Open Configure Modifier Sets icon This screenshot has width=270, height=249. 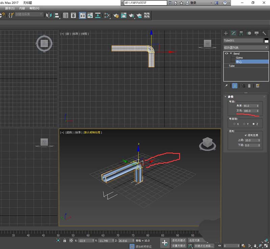click(x=258, y=86)
